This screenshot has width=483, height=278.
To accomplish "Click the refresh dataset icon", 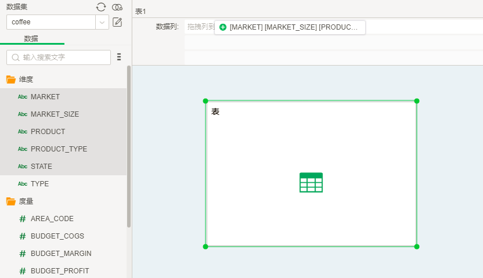I will (x=101, y=7).
